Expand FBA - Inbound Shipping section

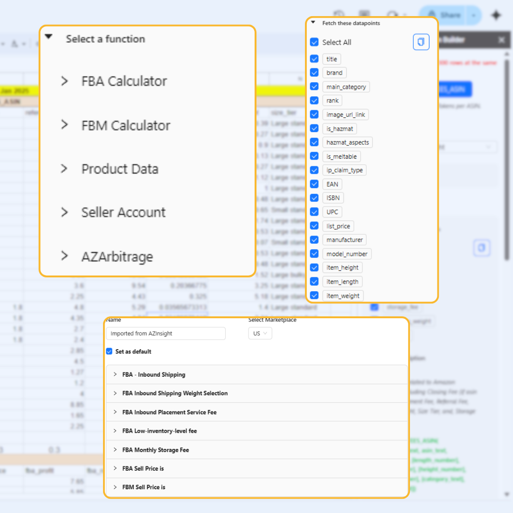[257, 375]
